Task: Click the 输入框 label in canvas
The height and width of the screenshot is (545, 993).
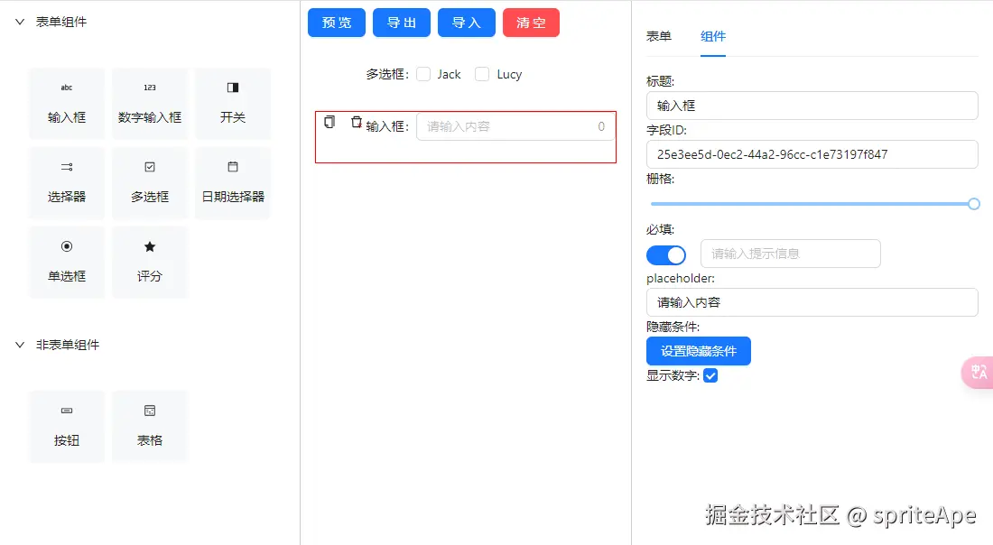Action: coord(387,126)
